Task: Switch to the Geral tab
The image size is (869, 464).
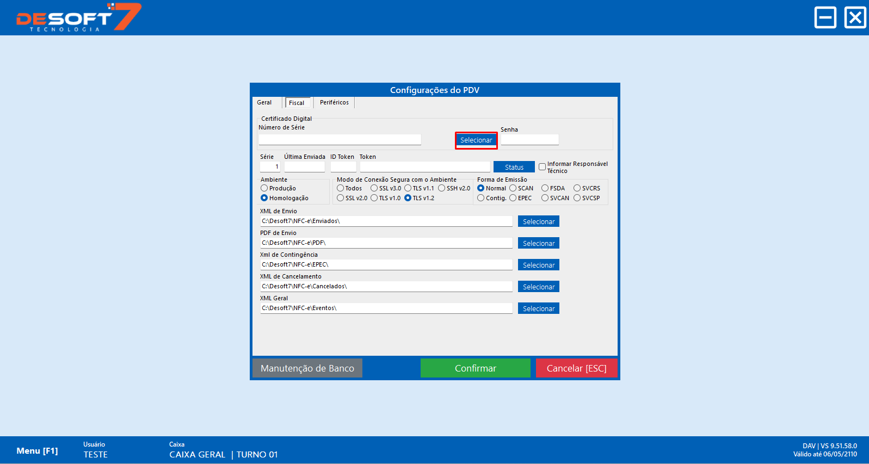Action: tap(264, 102)
